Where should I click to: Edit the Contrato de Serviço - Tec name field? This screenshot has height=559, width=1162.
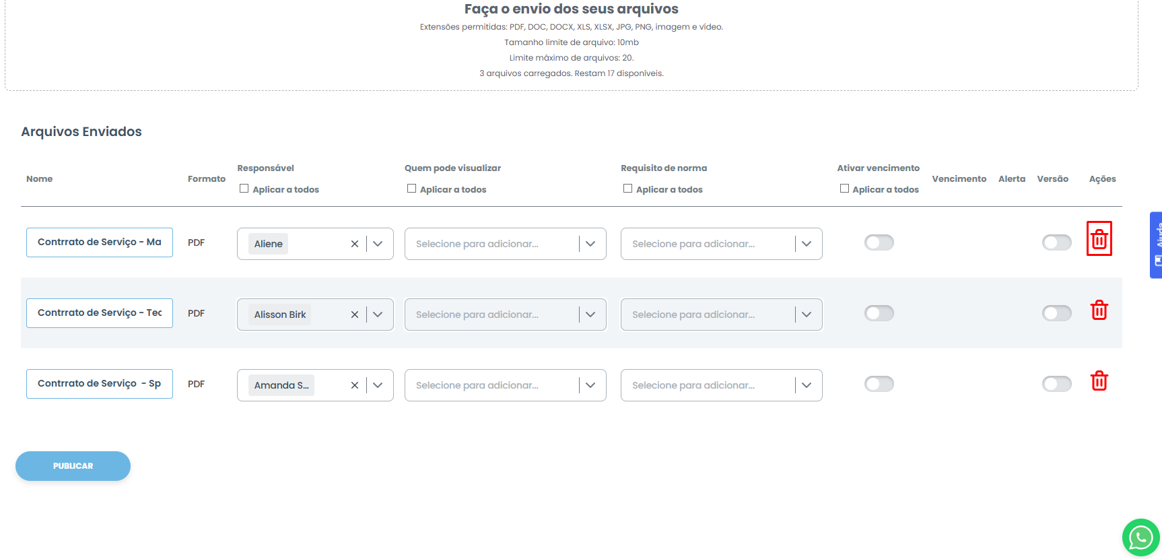tap(100, 313)
